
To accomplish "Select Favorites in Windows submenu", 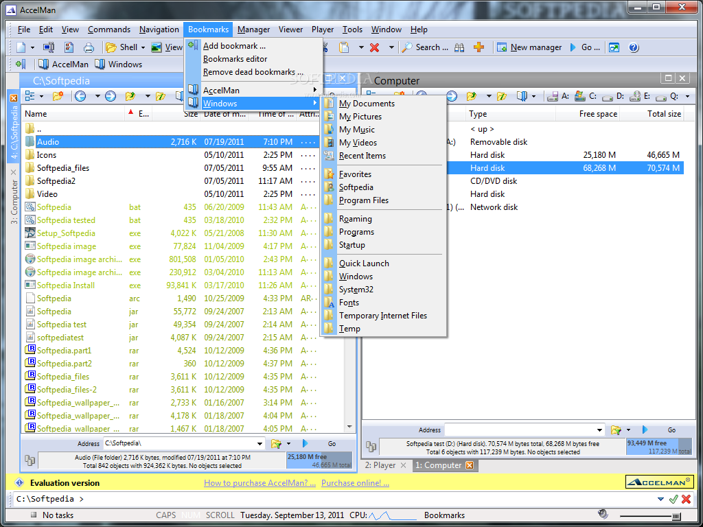I will 383,174.
